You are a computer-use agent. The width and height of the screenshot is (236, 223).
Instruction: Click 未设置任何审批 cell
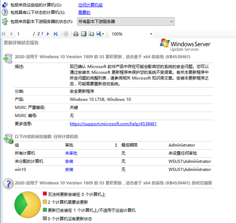pos(183,153)
